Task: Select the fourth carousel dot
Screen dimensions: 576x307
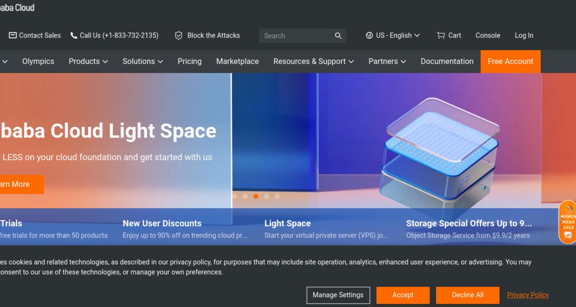Action: point(266,196)
